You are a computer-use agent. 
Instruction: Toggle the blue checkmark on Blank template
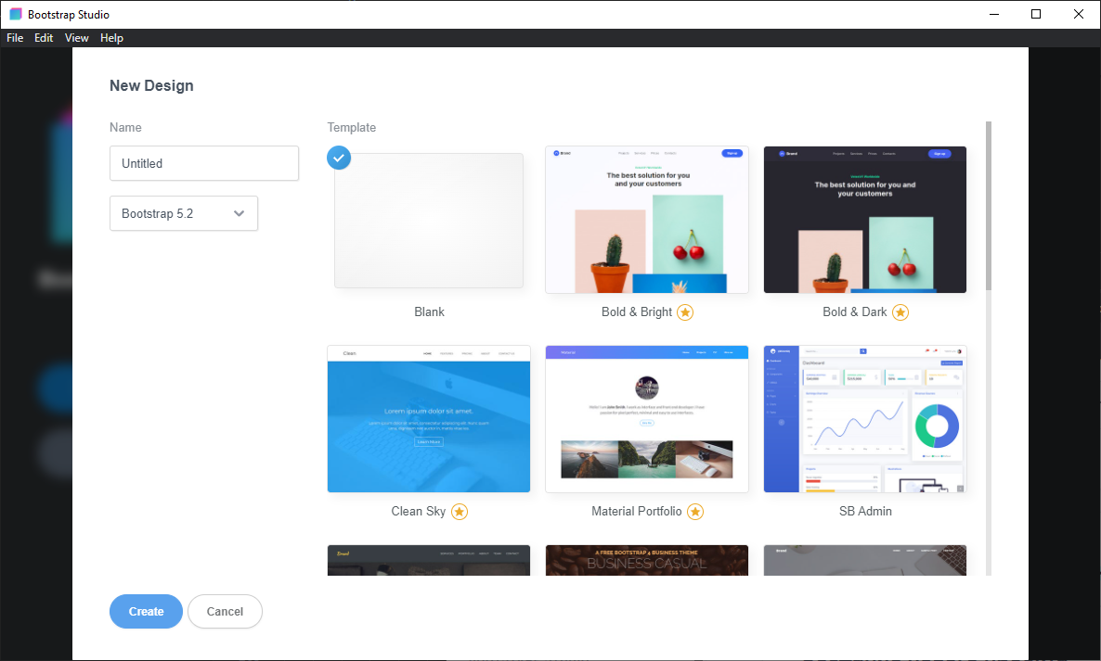[339, 158]
